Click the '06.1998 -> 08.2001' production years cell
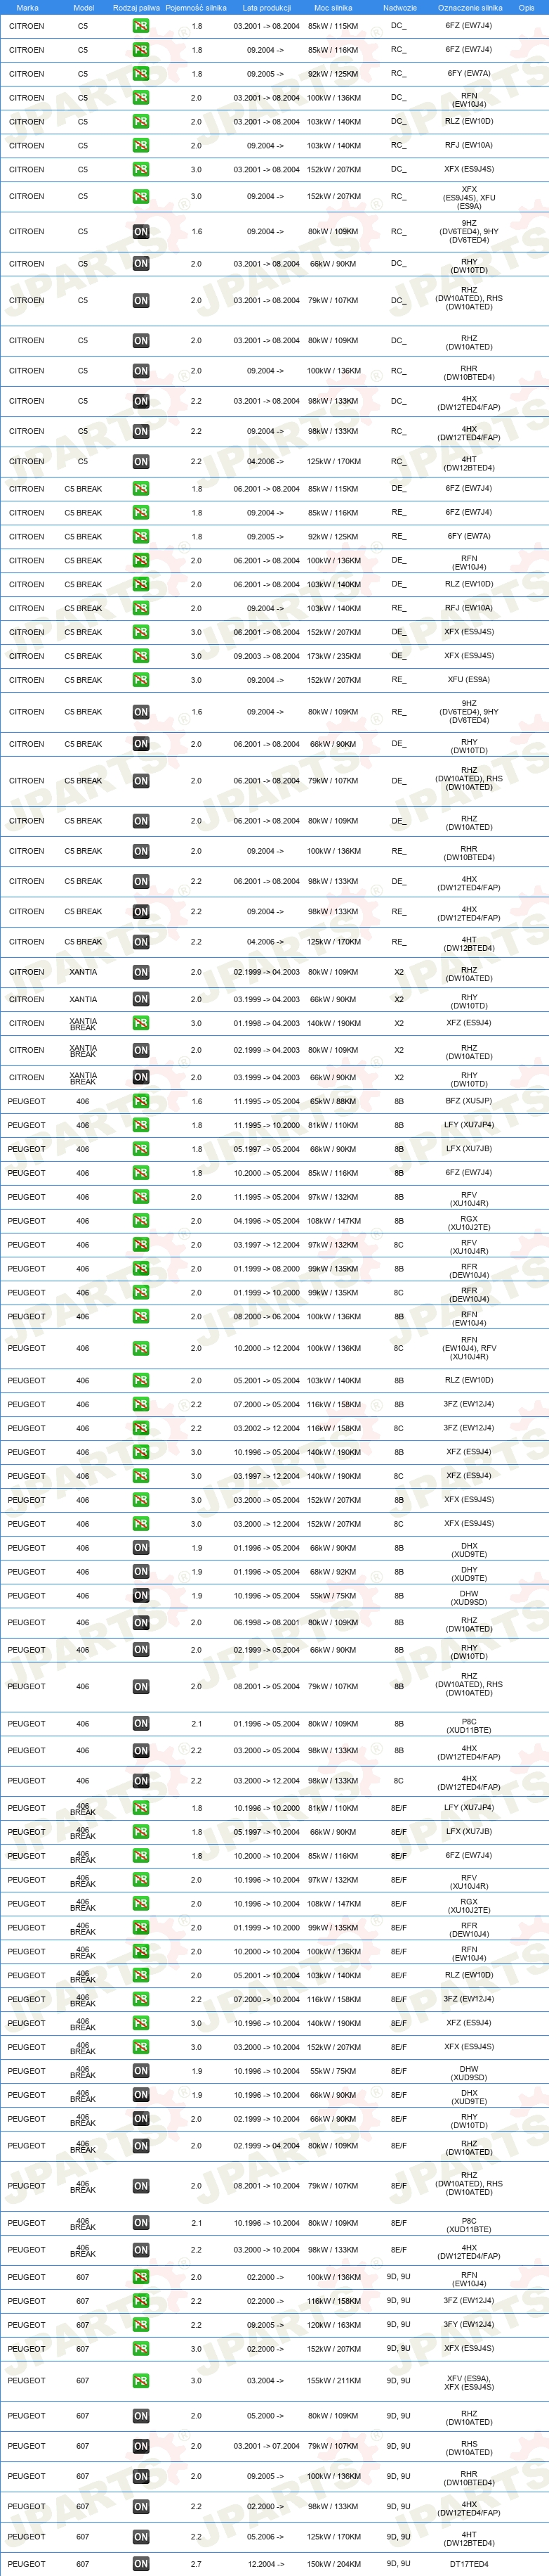The width and height of the screenshot is (549, 2576). coord(267,1623)
